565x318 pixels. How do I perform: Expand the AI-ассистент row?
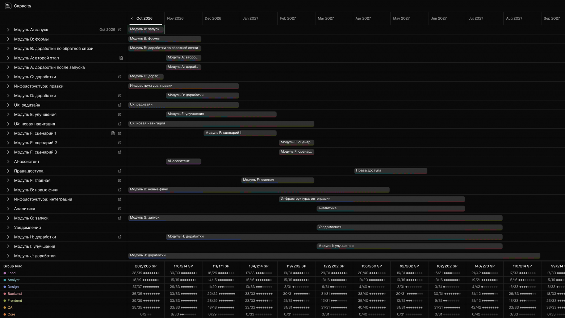8,162
